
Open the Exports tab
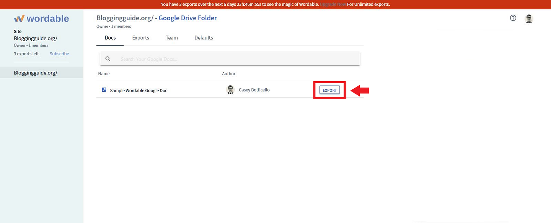point(141,38)
